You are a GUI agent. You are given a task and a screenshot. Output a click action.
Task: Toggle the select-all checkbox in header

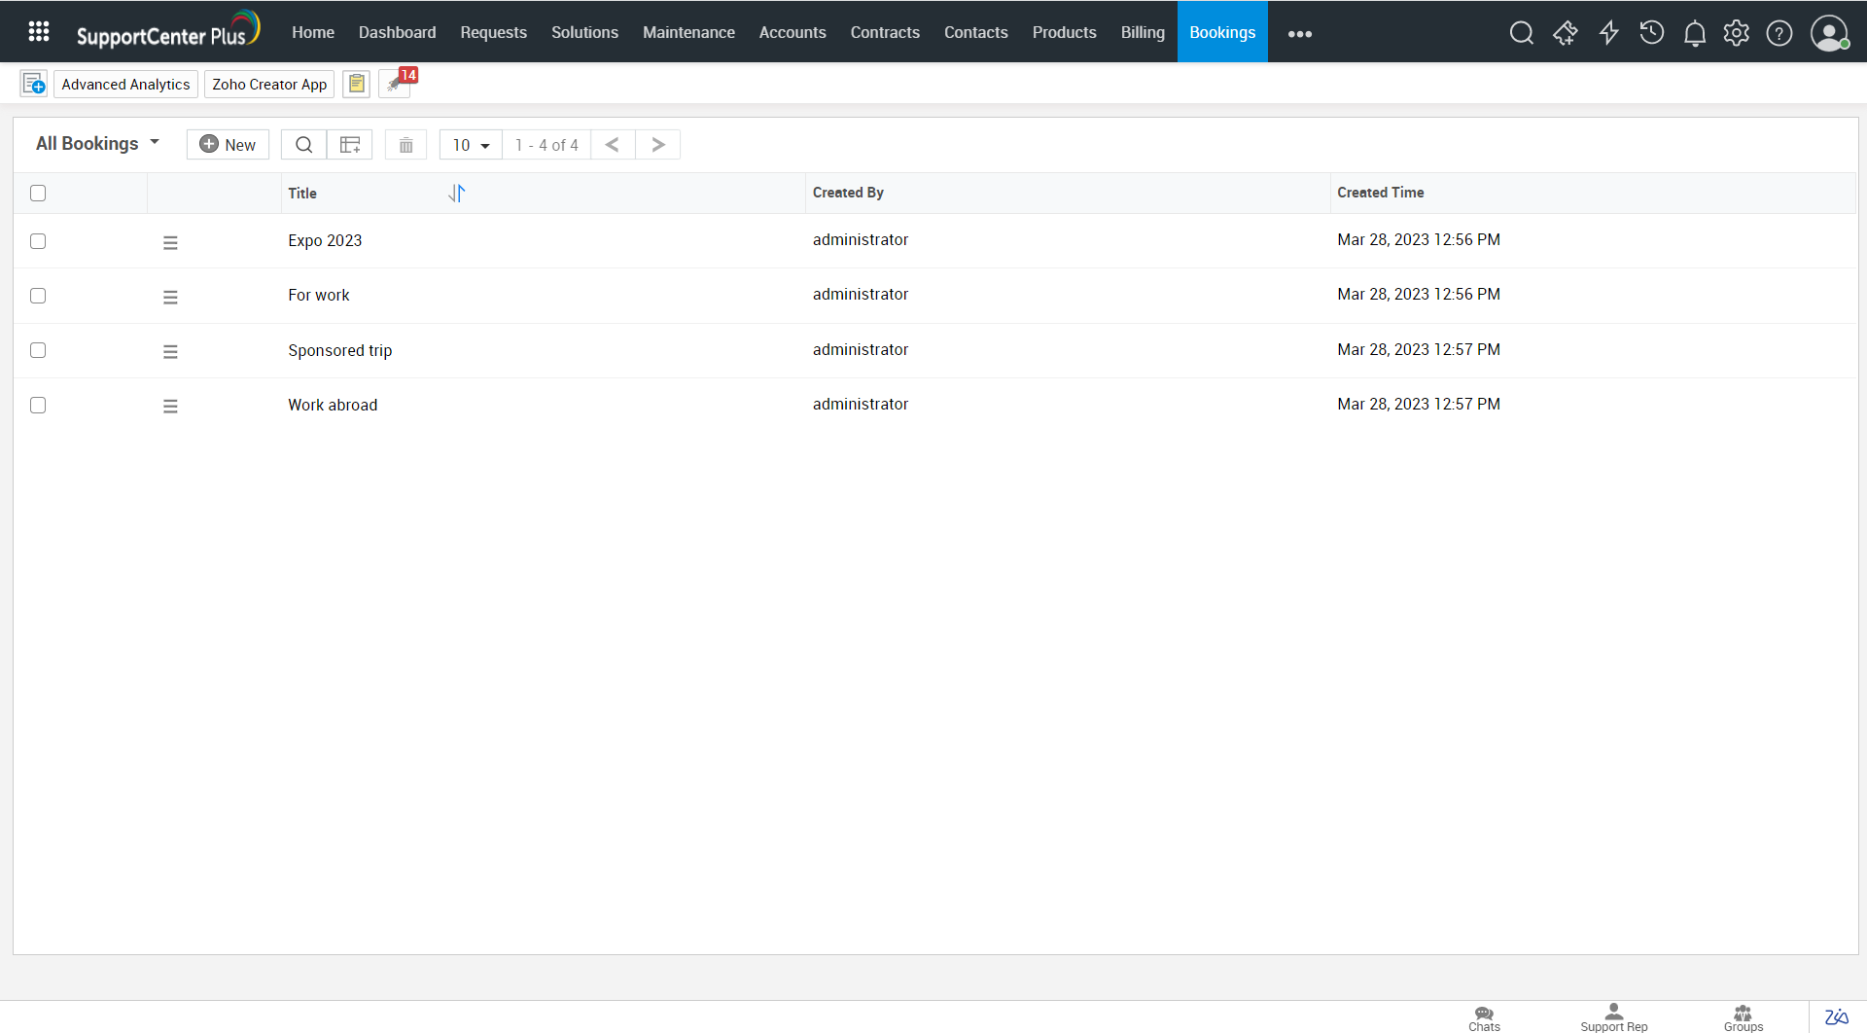[x=38, y=193]
